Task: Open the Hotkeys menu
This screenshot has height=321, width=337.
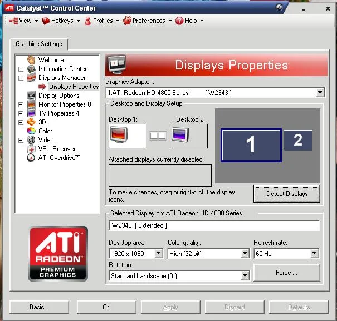Action: point(61,21)
